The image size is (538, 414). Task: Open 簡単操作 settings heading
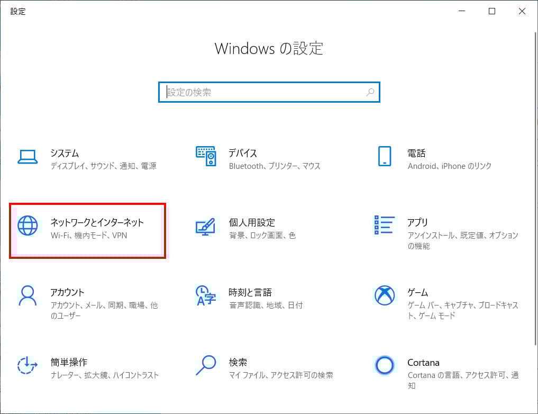69,362
